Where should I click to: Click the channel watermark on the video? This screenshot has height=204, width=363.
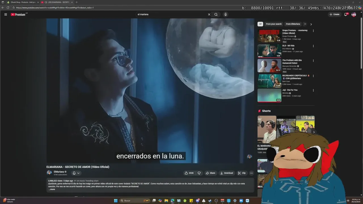pos(249,156)
